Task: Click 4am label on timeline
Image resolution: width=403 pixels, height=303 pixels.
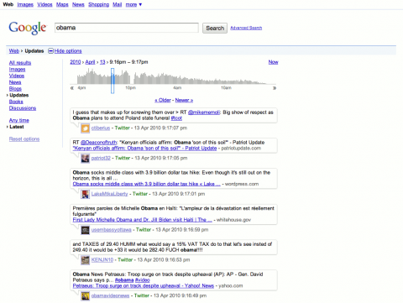Action: (x=177, y=88)
